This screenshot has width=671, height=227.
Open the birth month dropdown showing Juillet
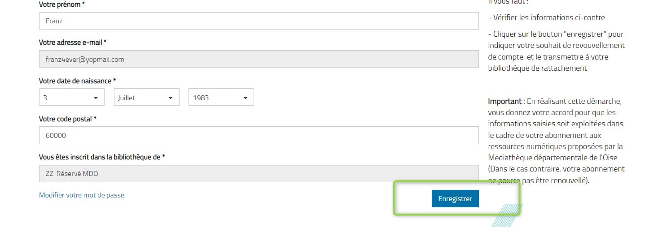coord(146,97)
